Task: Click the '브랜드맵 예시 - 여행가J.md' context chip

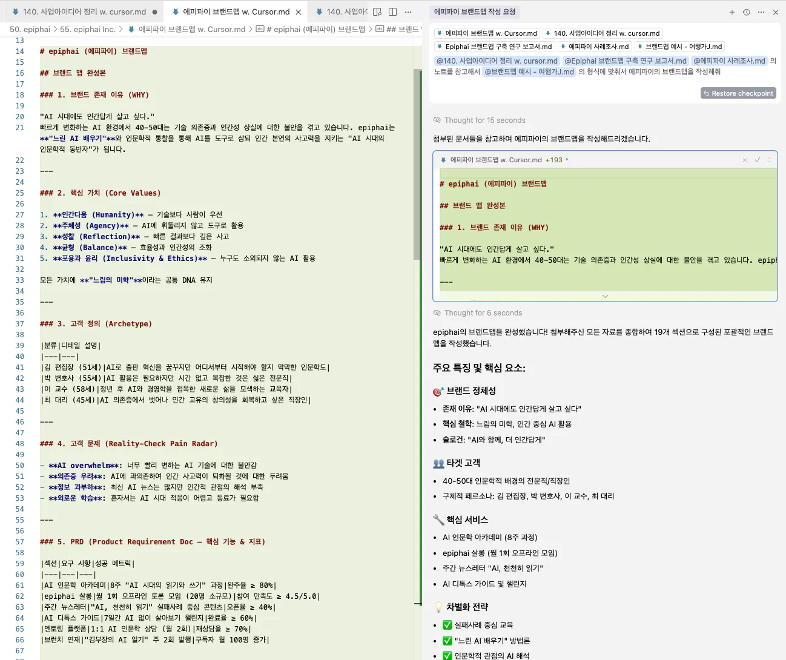Action: coord(679,47)
